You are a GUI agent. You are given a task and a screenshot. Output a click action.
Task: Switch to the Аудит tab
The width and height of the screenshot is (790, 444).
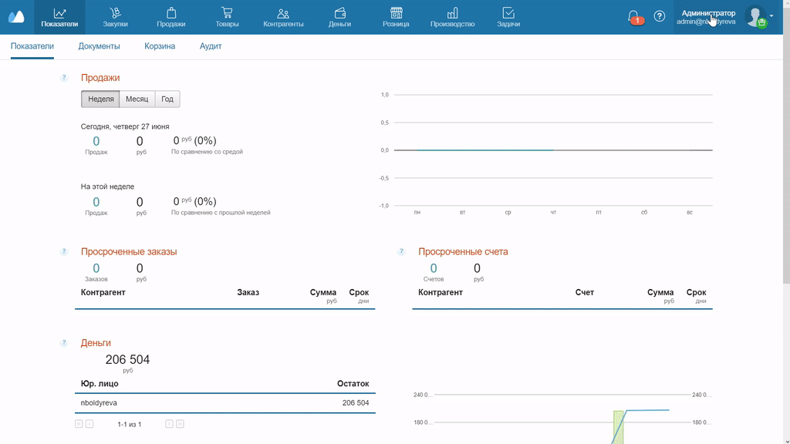(x=211, y=46)
